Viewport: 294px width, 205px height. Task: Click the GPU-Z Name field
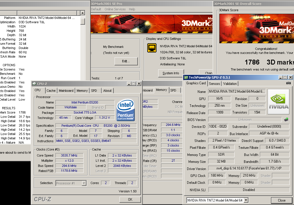point(237,91)
